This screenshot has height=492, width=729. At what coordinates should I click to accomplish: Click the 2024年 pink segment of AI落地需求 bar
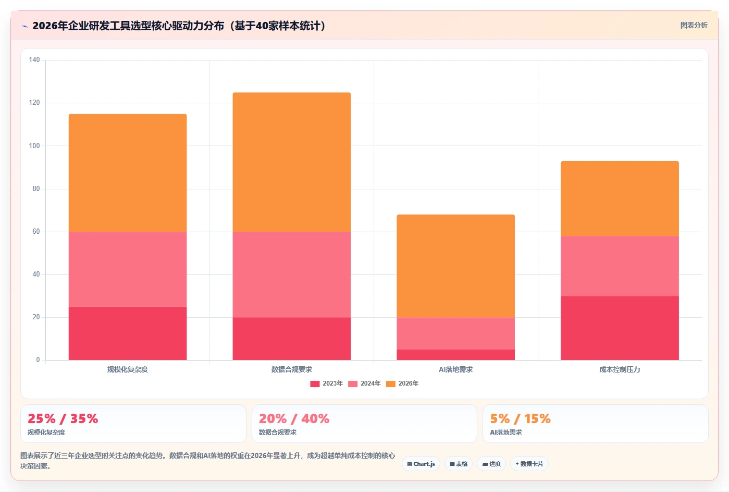tap(456, 333)
